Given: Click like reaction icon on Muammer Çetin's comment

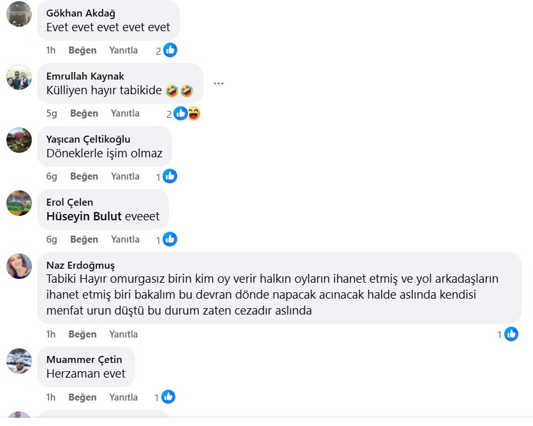Looking at the screenshot, I should 168,397.
